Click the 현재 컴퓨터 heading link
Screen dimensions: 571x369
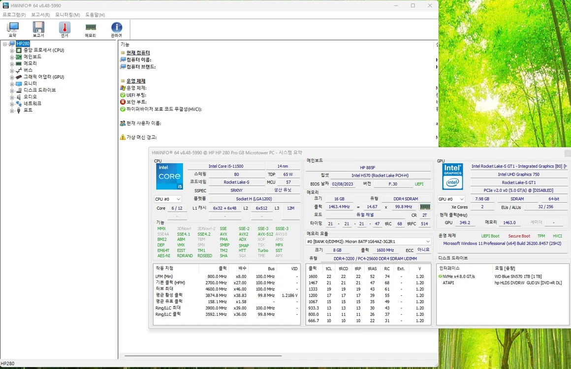click(x=138, y=53)
